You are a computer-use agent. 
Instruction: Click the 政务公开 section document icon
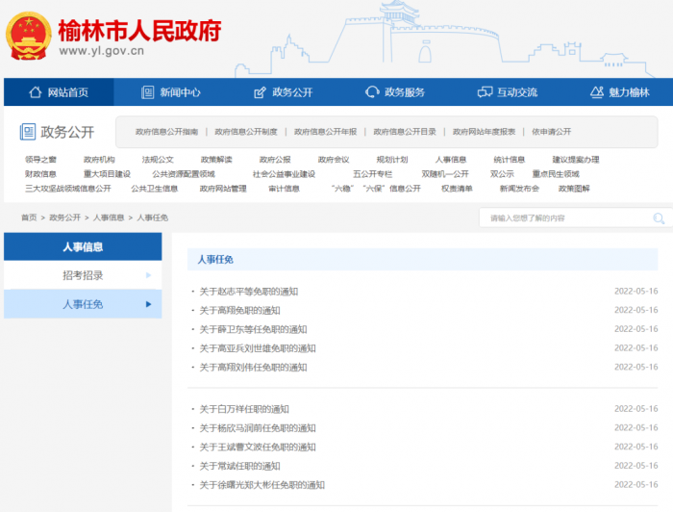pos(28,132)
